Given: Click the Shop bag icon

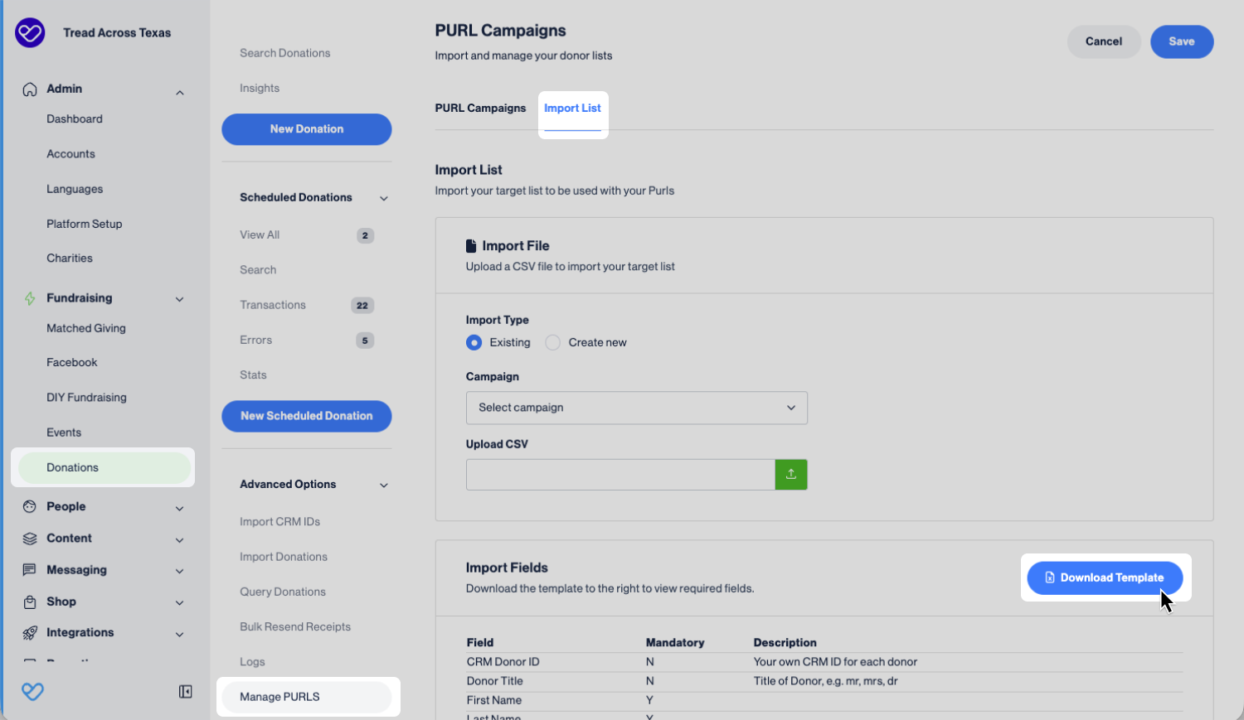Looking at the screenshot, I should [x=30, y=602].
